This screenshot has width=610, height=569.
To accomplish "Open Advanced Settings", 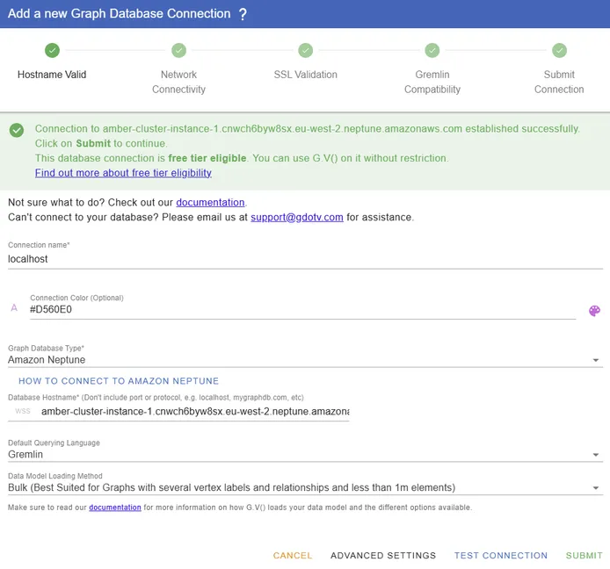I will click(x=383, y=556).
